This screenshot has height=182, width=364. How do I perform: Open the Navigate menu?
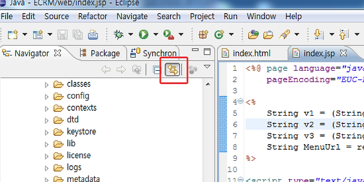[132, 17]
